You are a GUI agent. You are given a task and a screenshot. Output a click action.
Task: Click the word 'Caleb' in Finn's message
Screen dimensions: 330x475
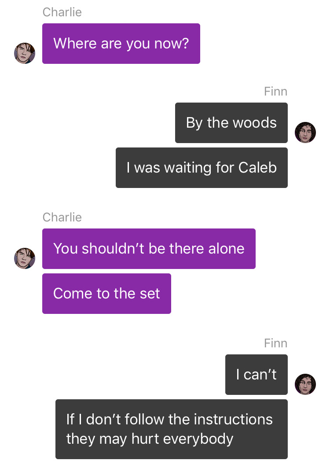click(257, 168)
